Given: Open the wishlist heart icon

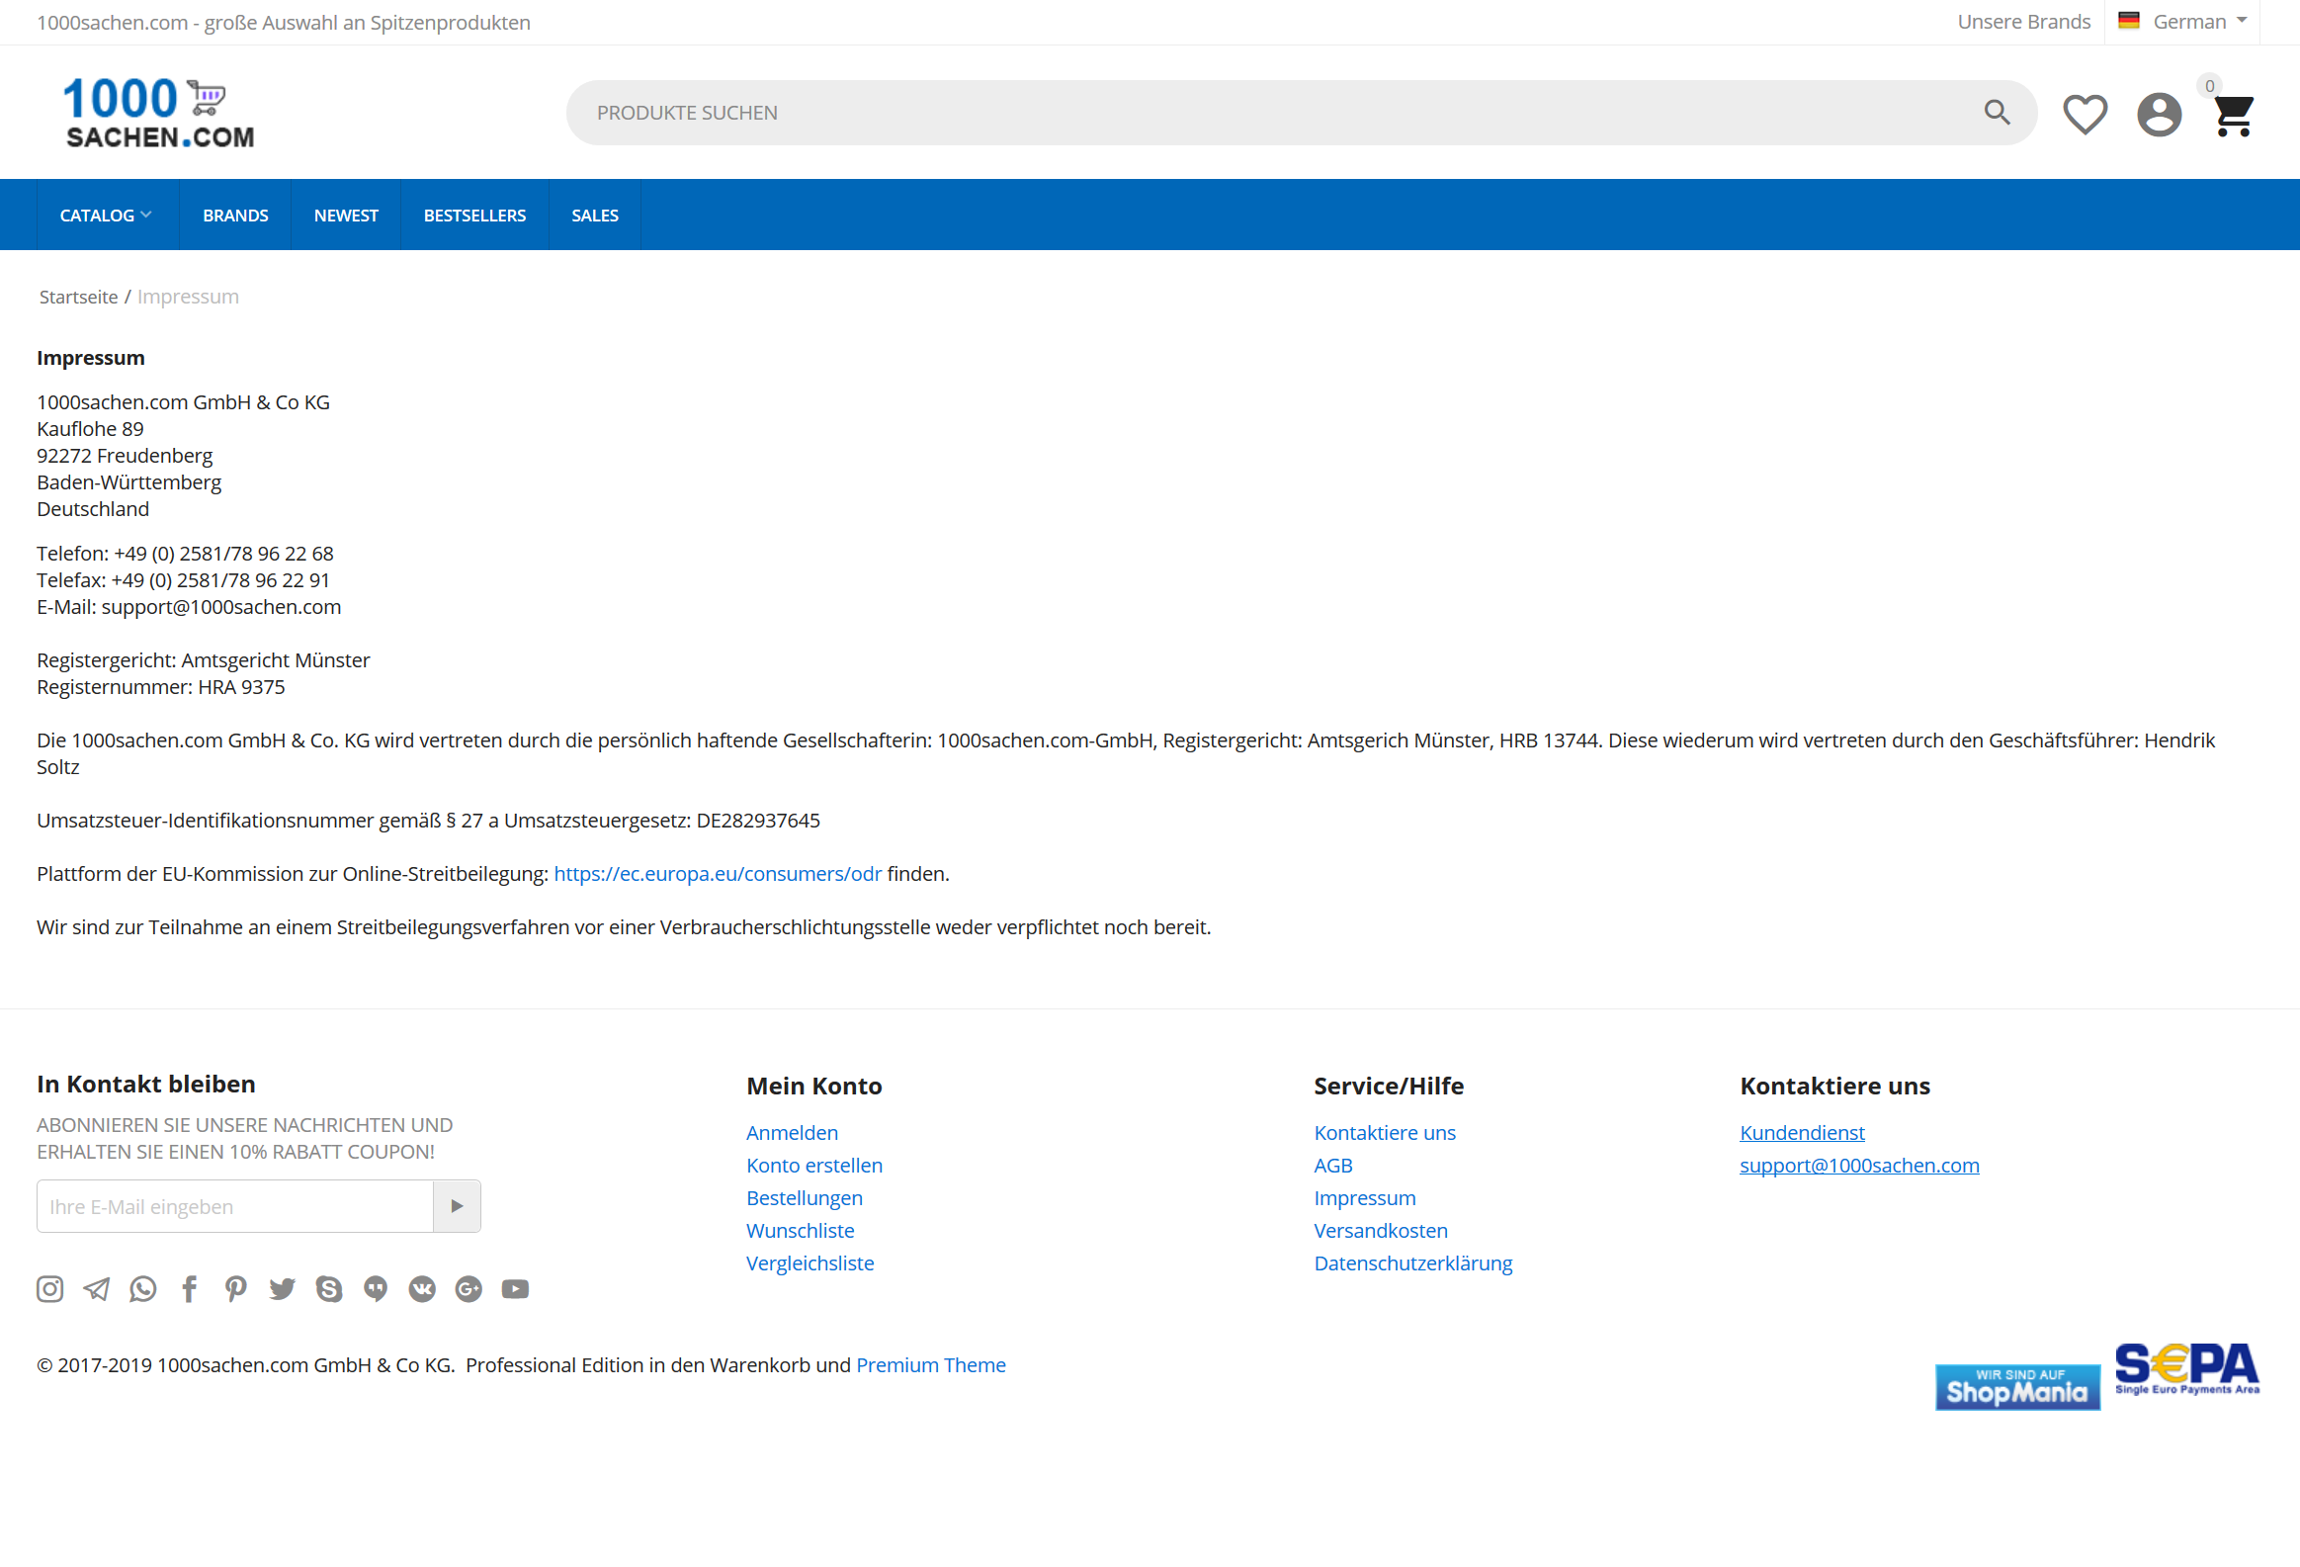Looking at the screenshot, I should [2085, 114].
